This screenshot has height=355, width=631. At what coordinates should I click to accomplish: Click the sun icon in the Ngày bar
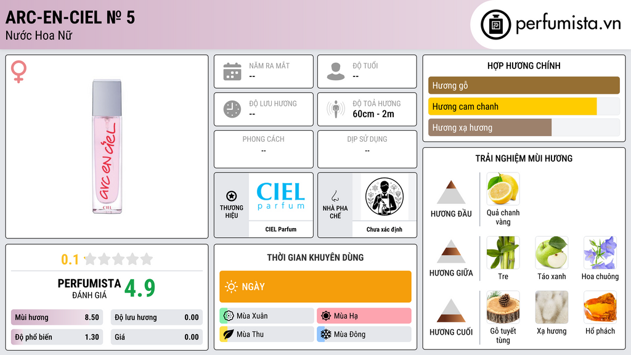tap(232, 287)
